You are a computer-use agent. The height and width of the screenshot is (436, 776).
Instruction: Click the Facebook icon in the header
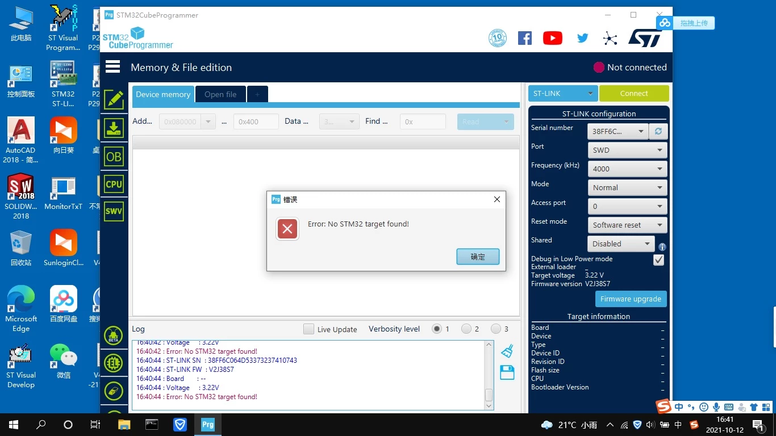click(x=525, y=38)
